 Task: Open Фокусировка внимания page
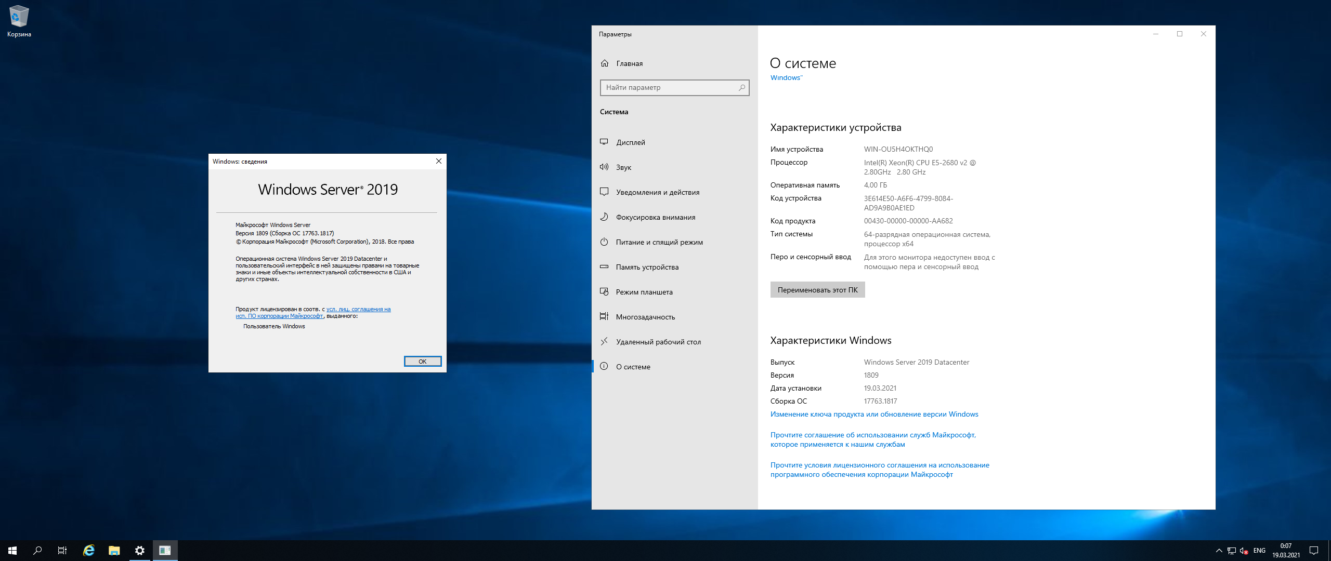[x=674, y=217]
